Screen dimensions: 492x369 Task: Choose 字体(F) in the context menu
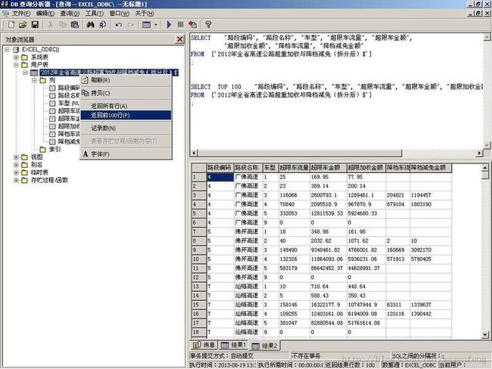click(x=126, y=154)
